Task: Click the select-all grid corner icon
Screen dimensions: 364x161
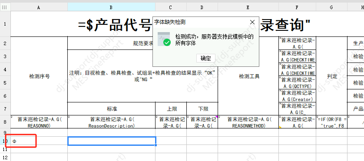Action: 4,7
